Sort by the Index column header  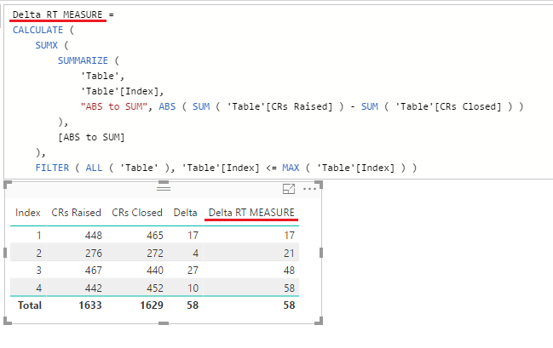click(x=28, y=213)
